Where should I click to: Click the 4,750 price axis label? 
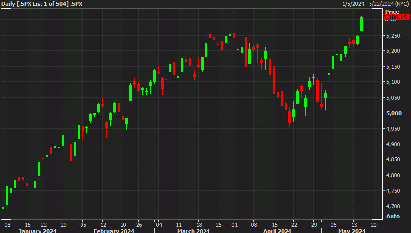(x=393, y=191)
